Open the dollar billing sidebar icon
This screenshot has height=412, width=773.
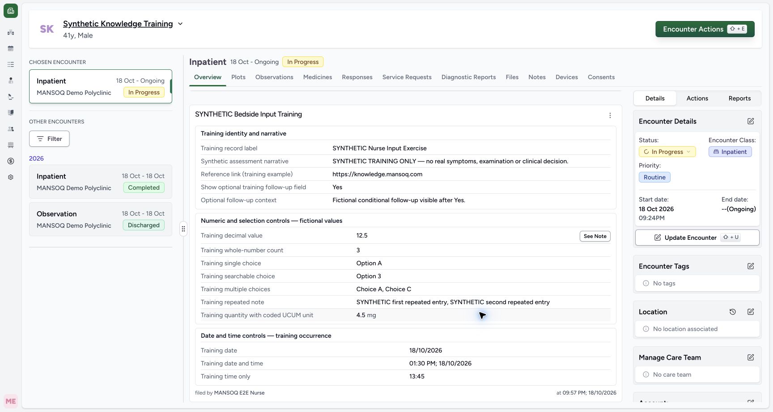click(11, 161)
